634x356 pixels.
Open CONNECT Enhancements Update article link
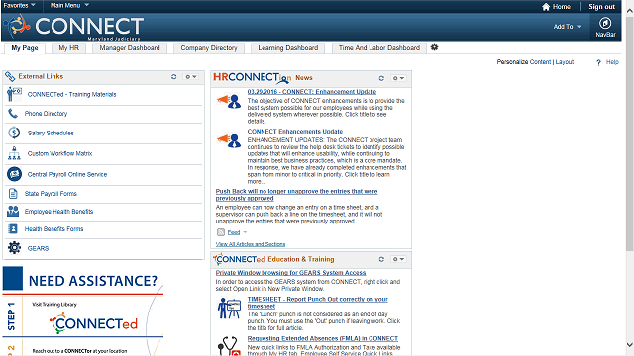click(x=295, y=132)
